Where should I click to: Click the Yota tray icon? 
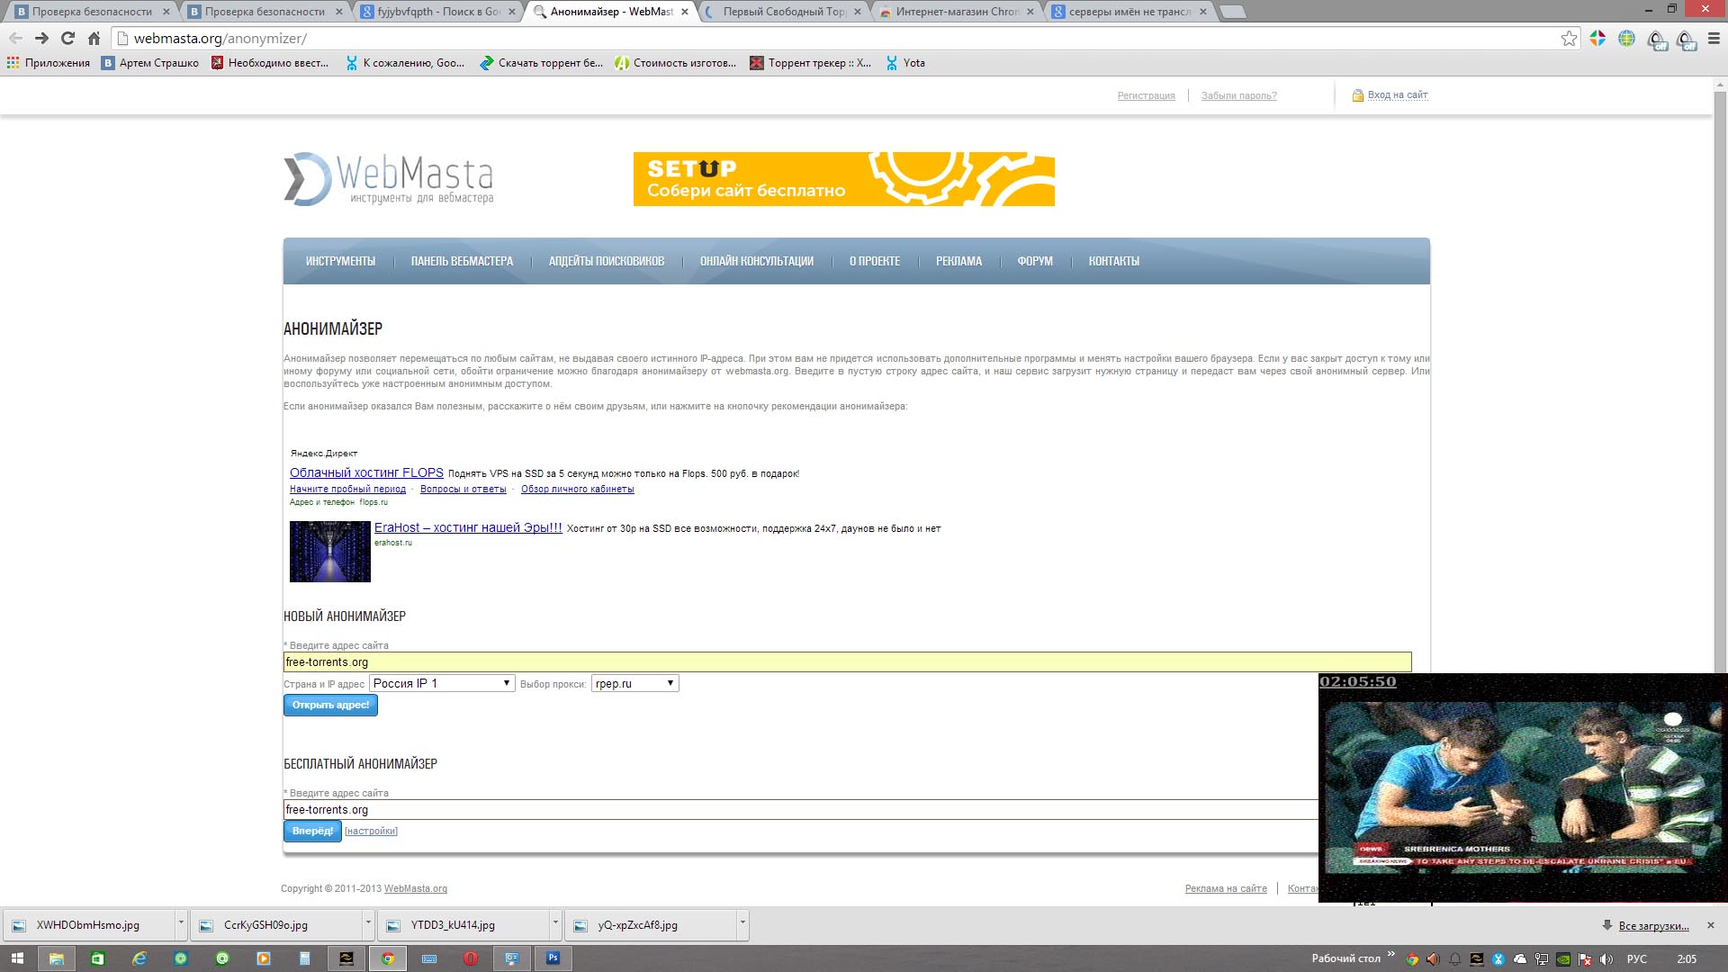(x=1498, y=958)
